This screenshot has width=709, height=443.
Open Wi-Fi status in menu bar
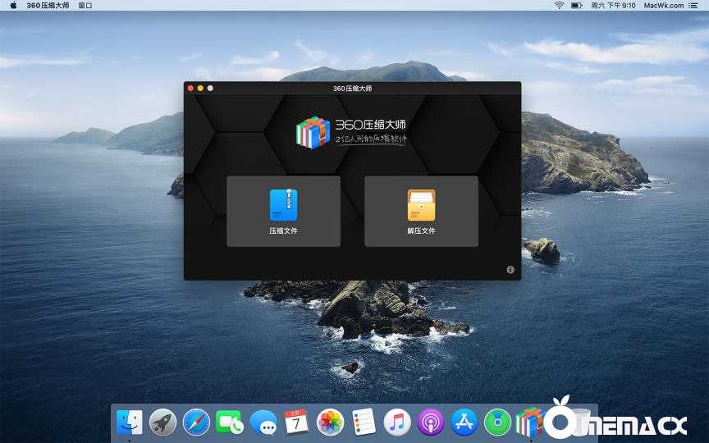(x=559, y=5)
